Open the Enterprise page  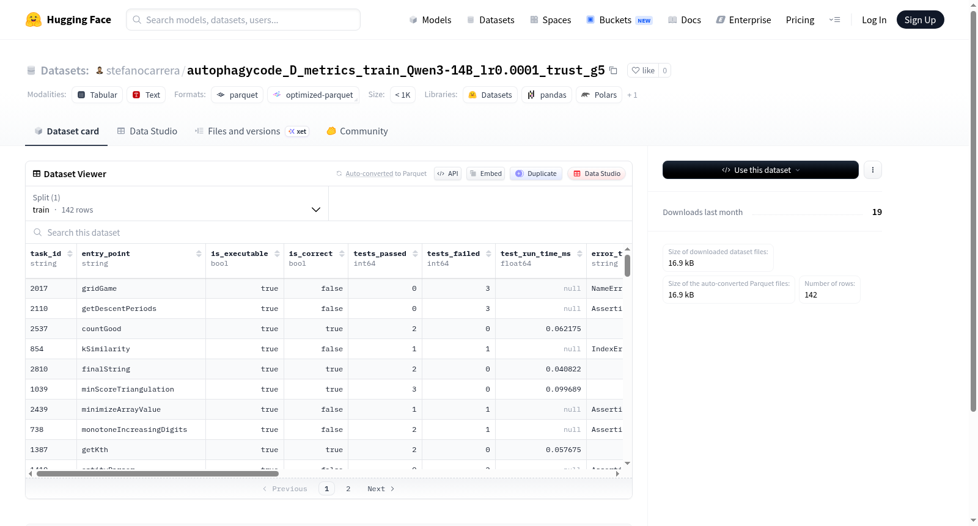(x=743, y=20)
